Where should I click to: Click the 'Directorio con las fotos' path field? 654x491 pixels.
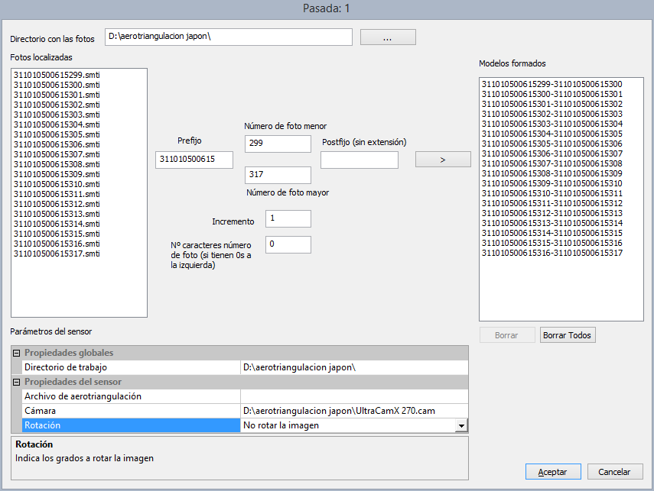[x=228, y=37]
